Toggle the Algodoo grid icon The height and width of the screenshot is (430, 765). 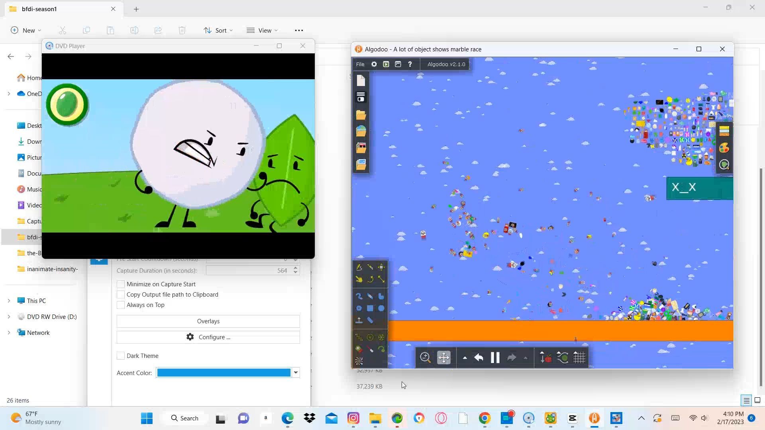[x=579, y=358]
